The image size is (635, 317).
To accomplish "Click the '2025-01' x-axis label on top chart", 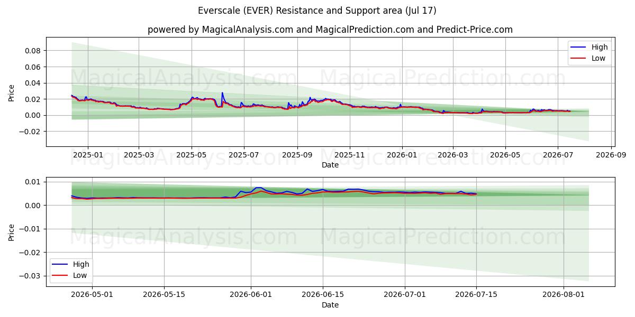I will (87, 156).
